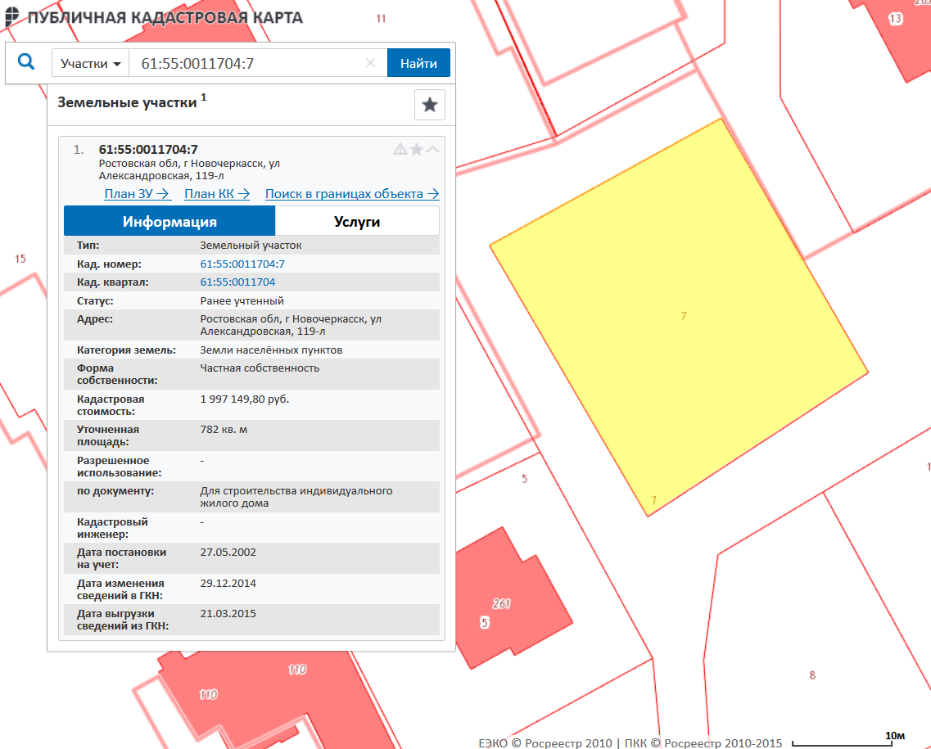Select the Информация tab

click(x=169, y=222)
